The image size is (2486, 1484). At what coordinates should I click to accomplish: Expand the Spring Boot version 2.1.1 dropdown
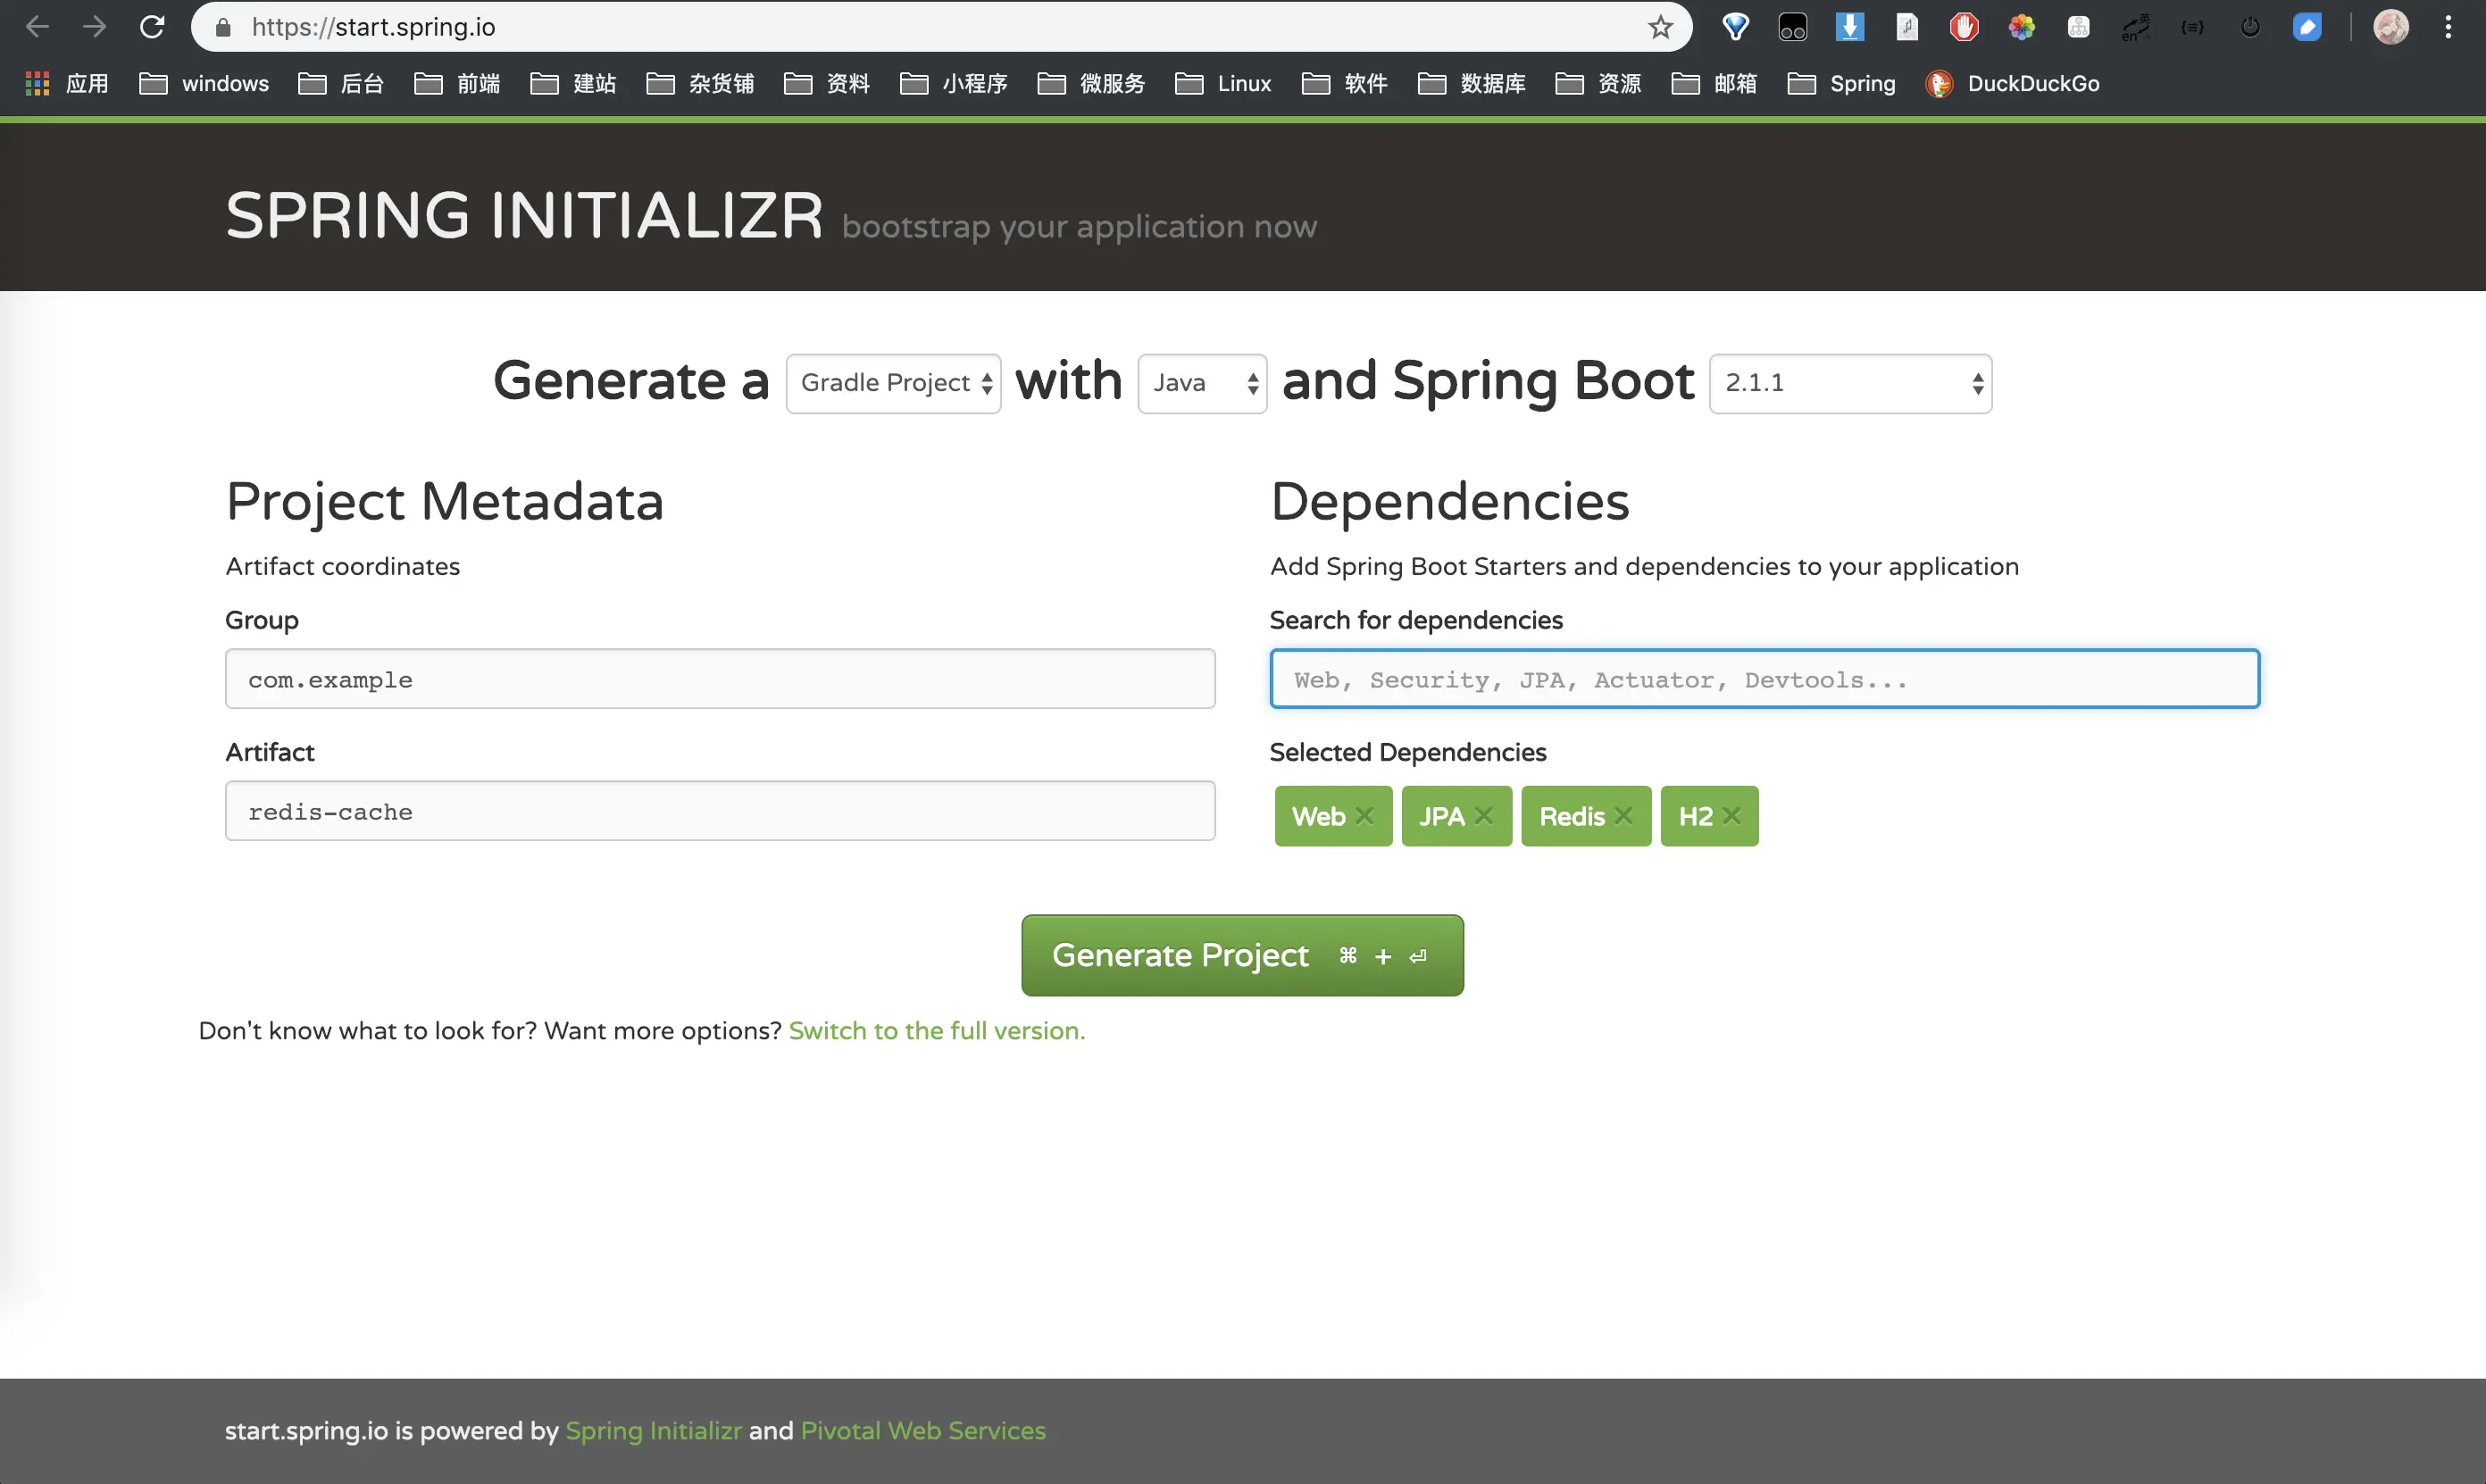click(x=1850, y=383)
